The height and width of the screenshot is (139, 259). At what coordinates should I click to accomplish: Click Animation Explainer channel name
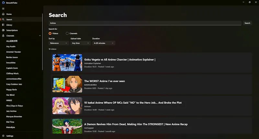point(93,63)
